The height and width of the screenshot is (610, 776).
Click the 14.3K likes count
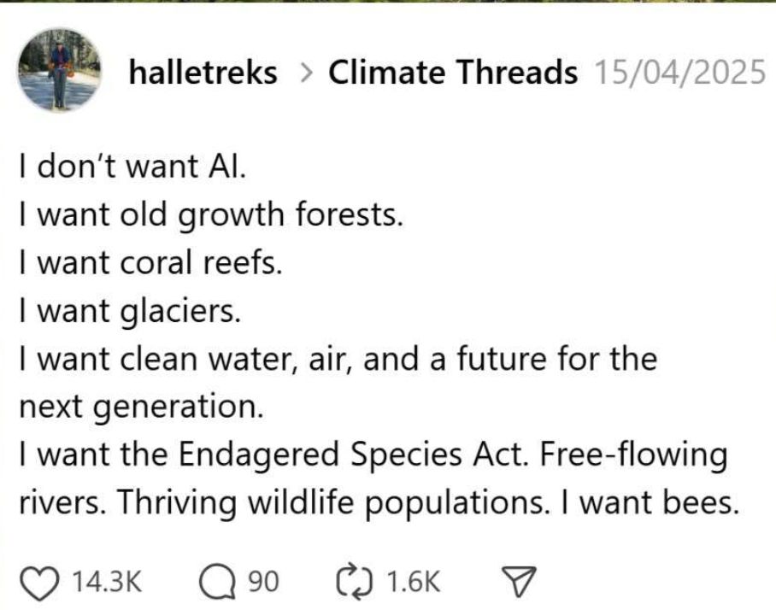point(107,581)
